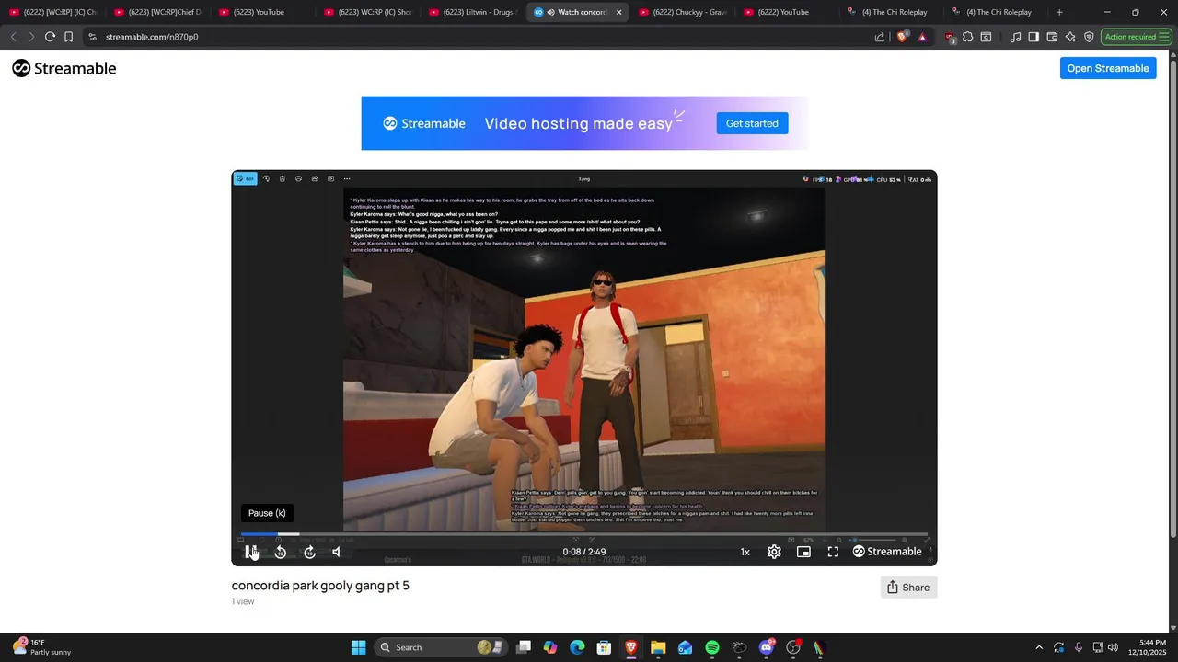Mute the video volume
Viewport: 1178px width, 662px height.
click(x=337, y=552)
